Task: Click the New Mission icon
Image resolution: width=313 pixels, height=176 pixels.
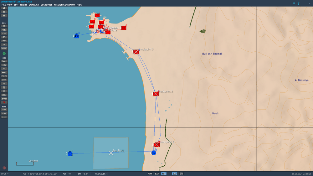Action: 4,8
